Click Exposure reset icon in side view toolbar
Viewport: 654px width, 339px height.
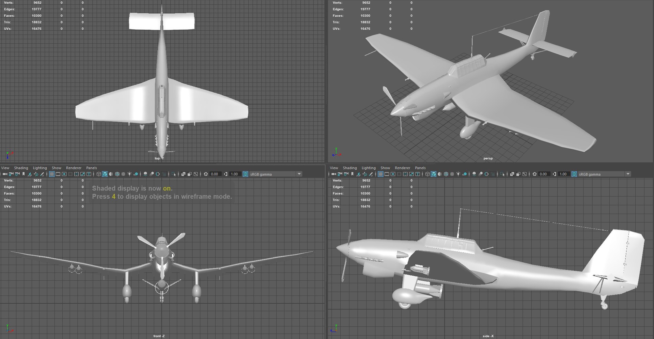534,174
